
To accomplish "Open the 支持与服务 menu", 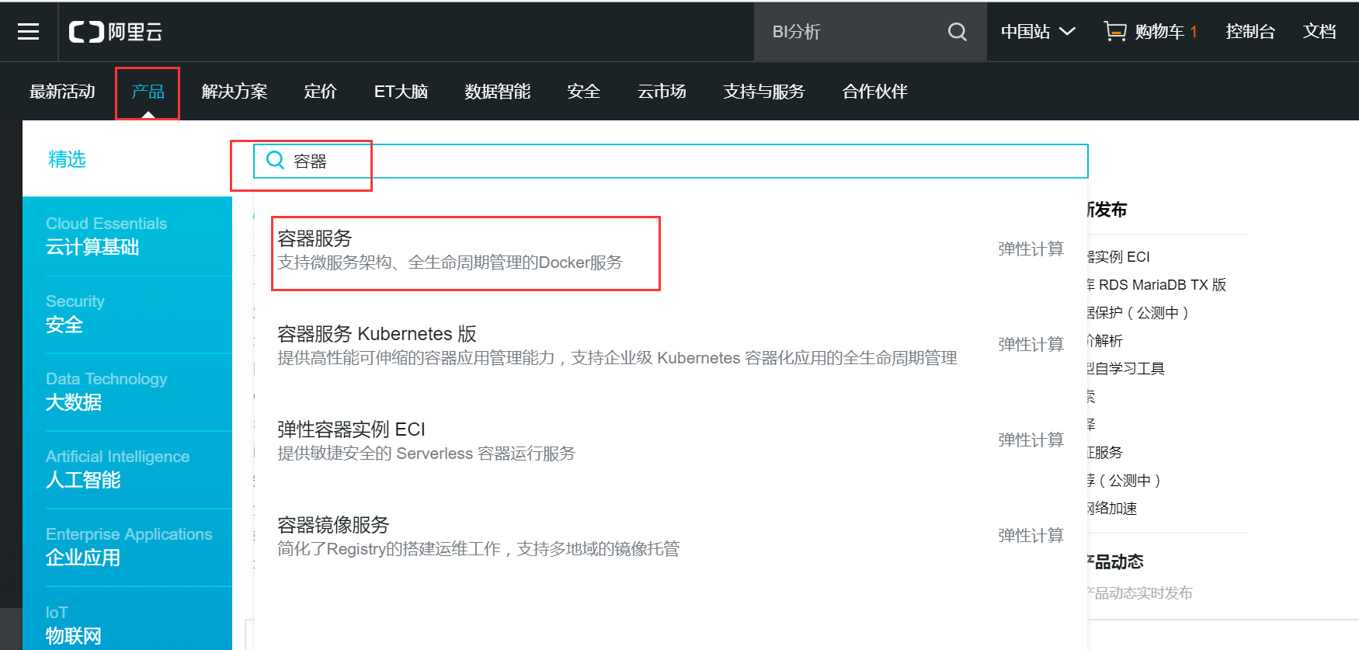I will point(764,92).
